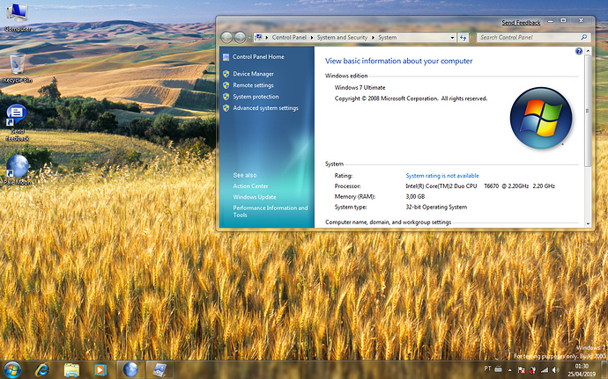Select the Recycle Bin desktop icon
Image resolution: width=608 pixels, height=379 pixels.
pyautogui.click(x=18, y=69)
